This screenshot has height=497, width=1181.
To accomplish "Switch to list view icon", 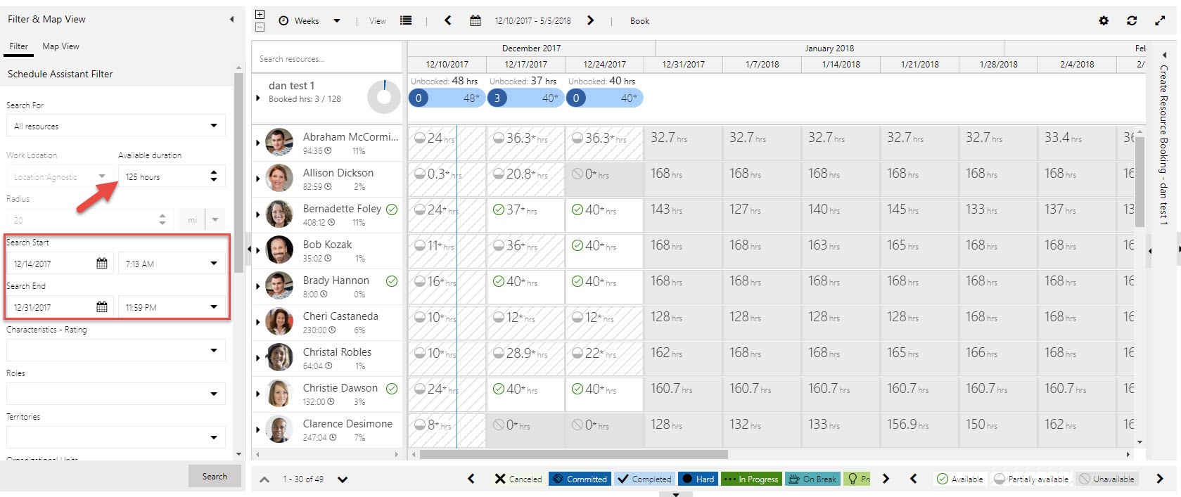I will (406, 21).
